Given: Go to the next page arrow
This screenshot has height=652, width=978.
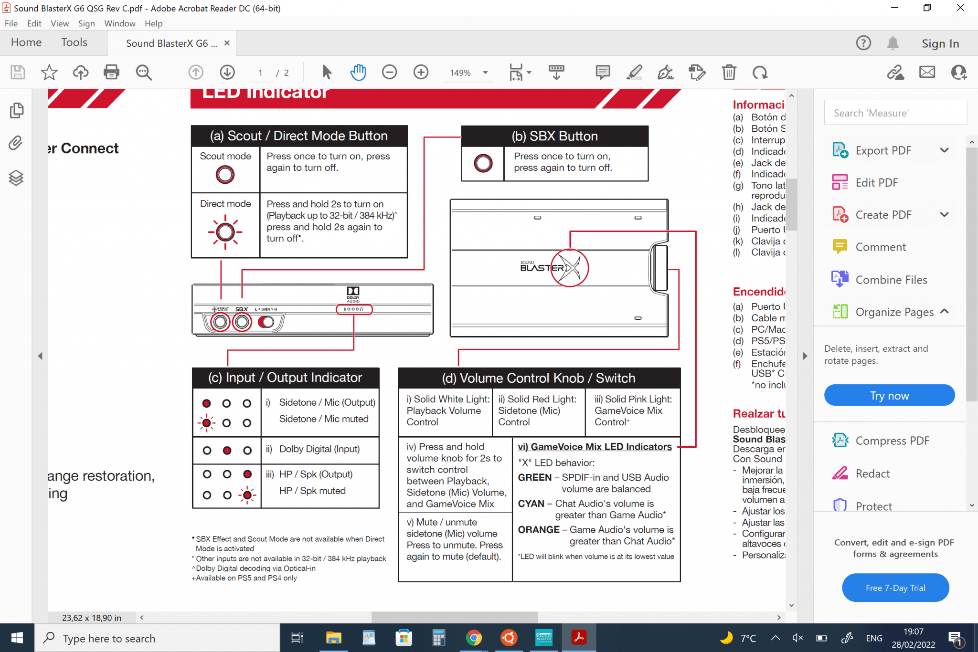Looking at the screenshot, I should 227,73.
